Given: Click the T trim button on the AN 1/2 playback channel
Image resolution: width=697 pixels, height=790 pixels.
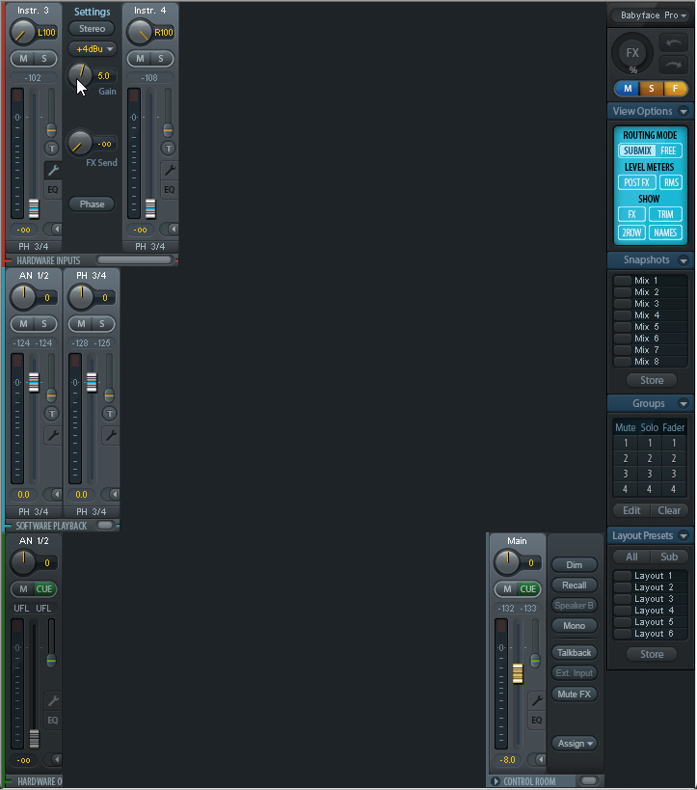Looking at the screenshot, I should pos(51,414).
